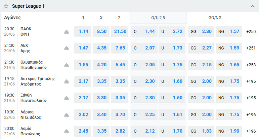Toggle Παναθηναϊκός away win odds 6.45
259x139 pixels.
click(x=120, y=65)
